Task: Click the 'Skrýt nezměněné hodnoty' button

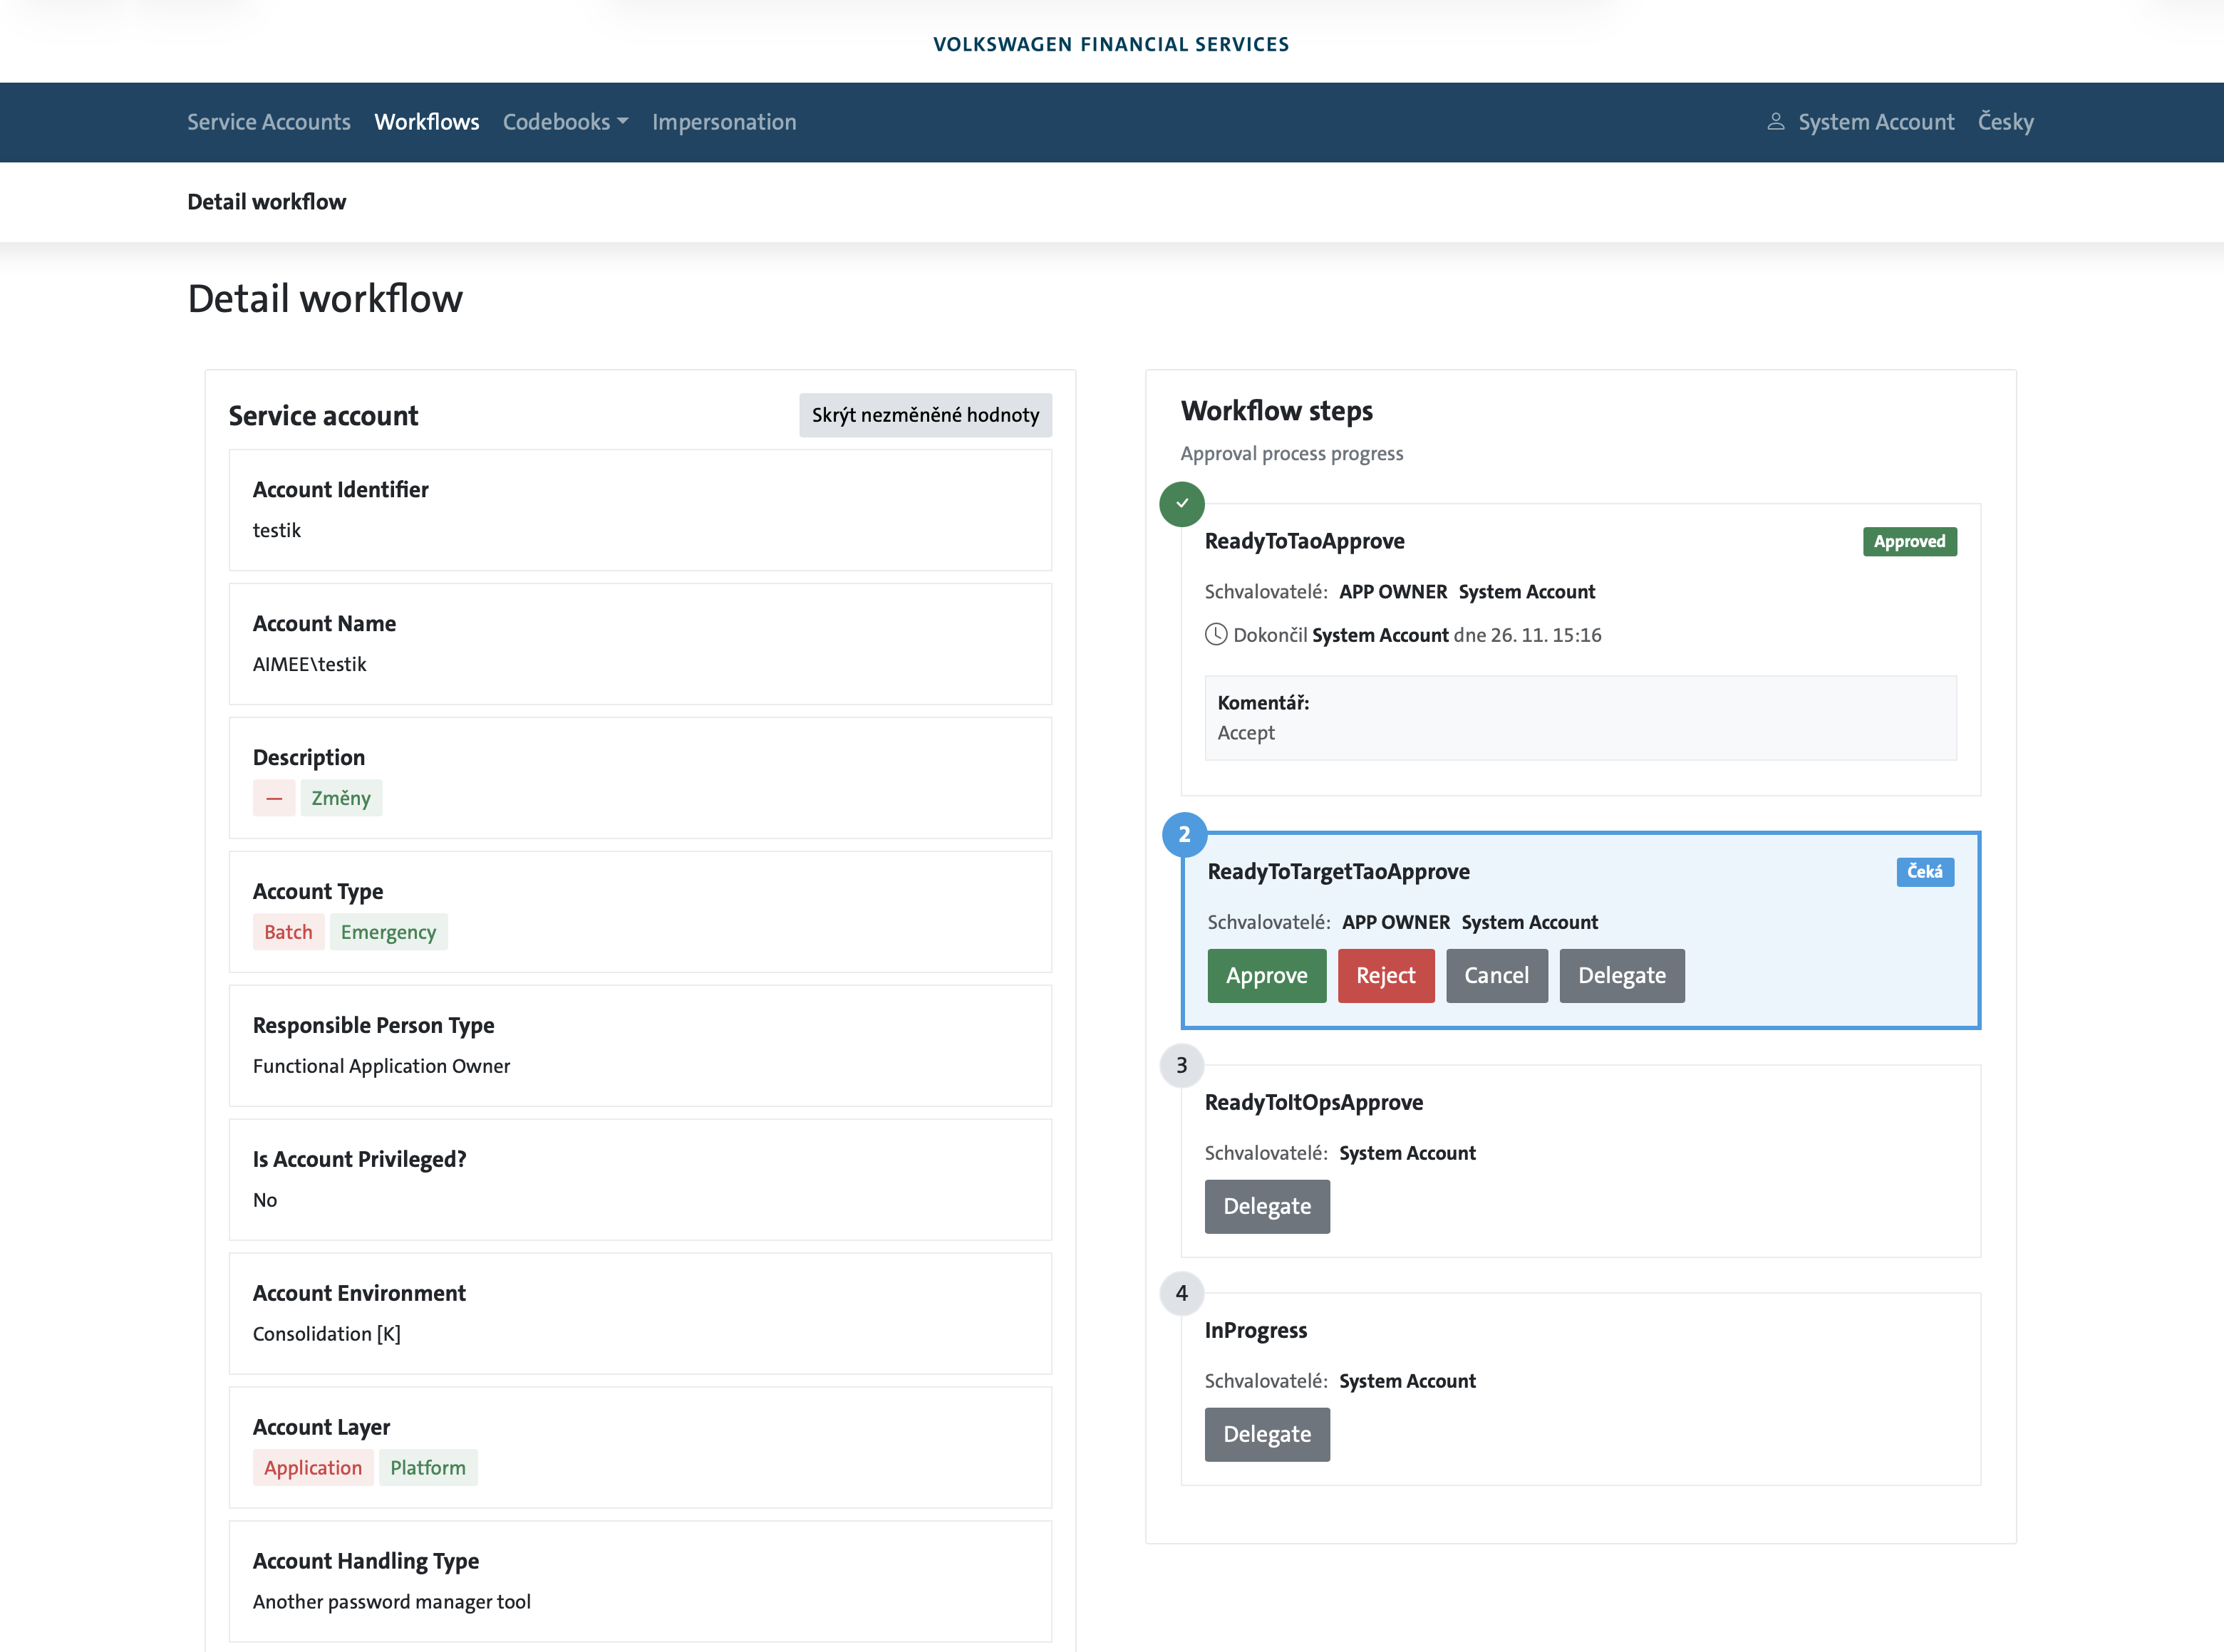Action: (924, 414)
